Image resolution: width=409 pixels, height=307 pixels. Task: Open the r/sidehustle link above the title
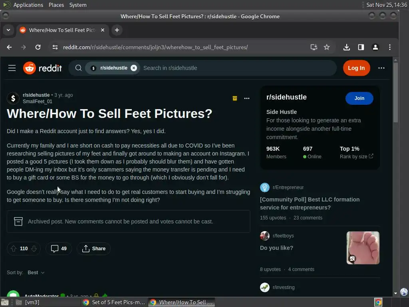point(36,95)
